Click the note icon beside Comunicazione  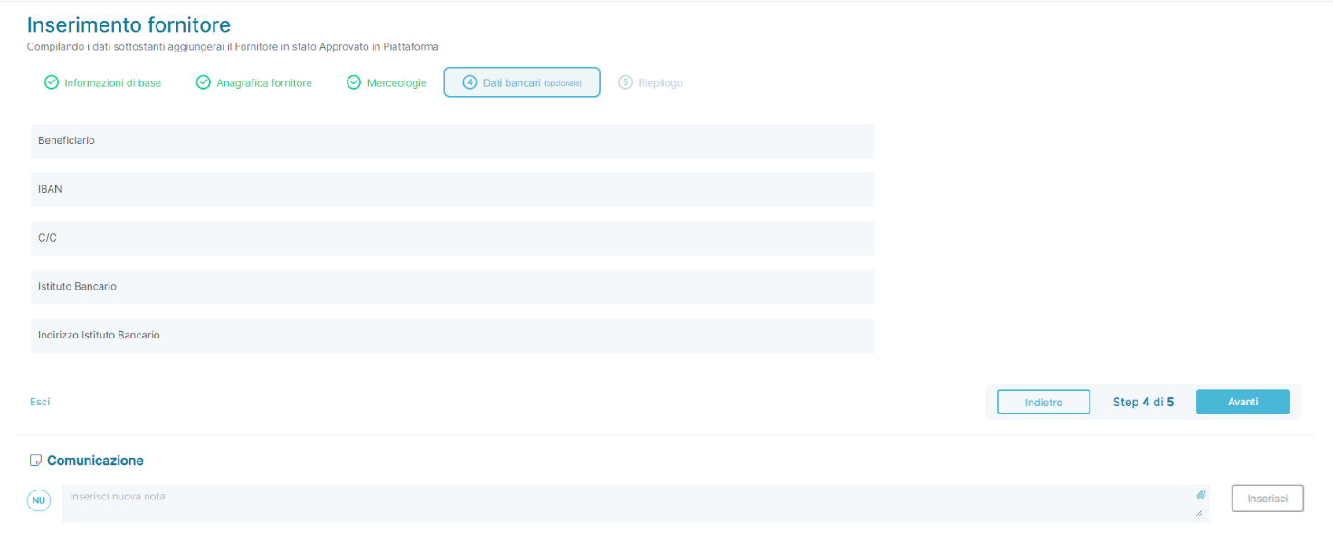click(x=35, y=461)
